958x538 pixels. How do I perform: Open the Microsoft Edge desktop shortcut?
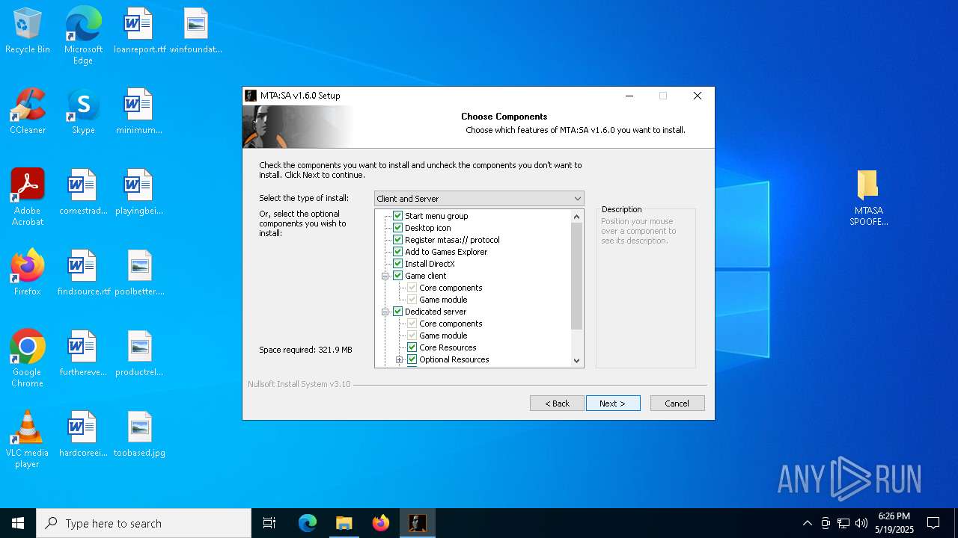[83, 35]
